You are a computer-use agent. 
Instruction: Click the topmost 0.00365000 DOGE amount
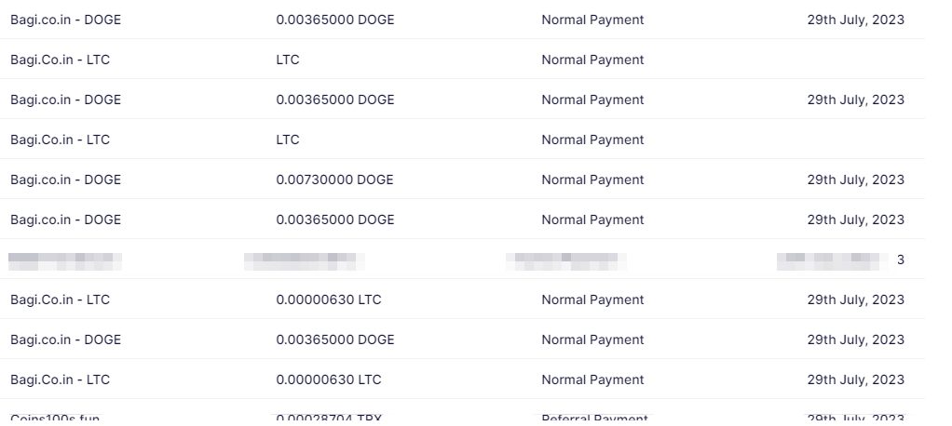pyautogui.click(x=334, y=20)
